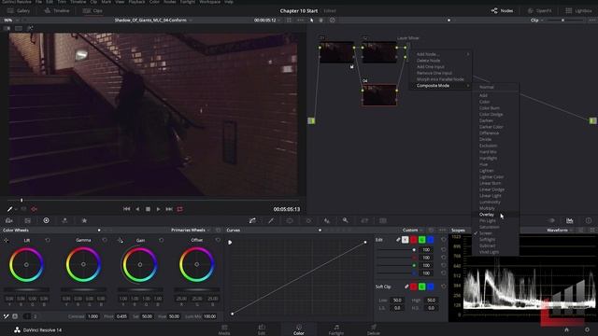Image resolution: width=598 pixels, height=336 pixels.
Task: Reset the Lift color wheel
Action: (48, 241)
